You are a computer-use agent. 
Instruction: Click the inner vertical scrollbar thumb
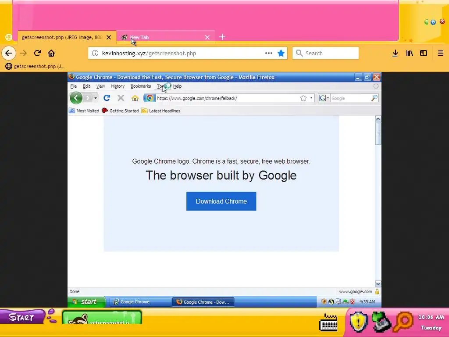pyautogui.click(x=378, y=134)
